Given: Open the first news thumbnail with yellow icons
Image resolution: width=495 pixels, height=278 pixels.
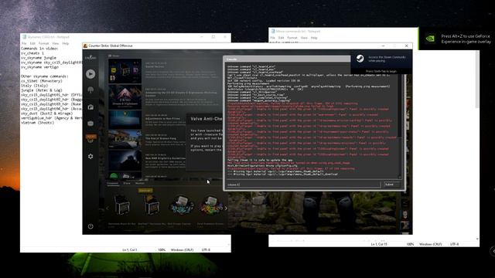Looking at the screenshot, I should (125, 71).
